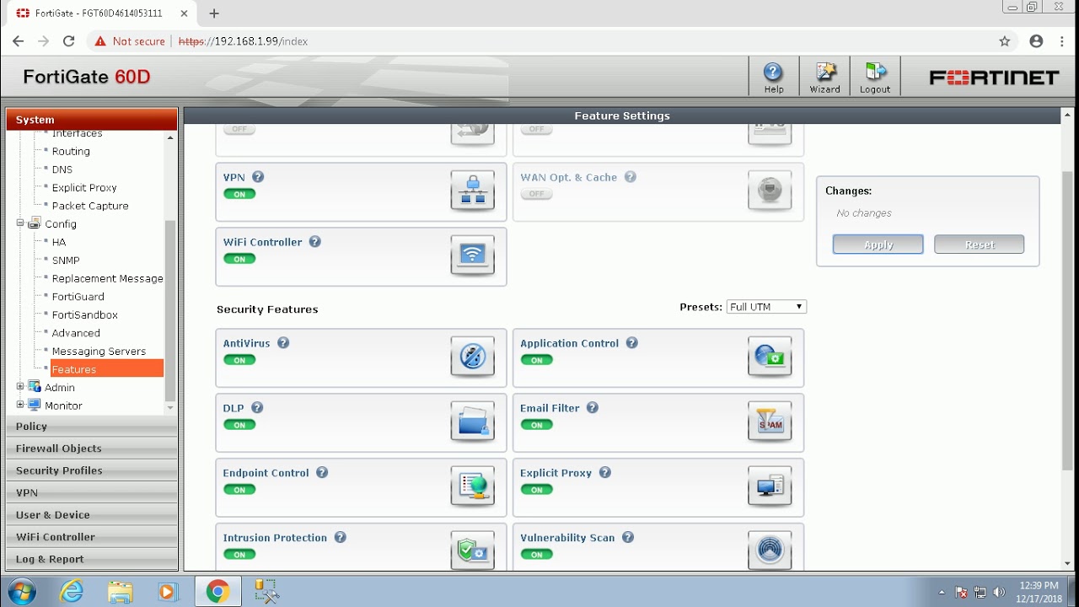Show help tooltip for WiFi Controller
This screenshot has height=607, width=1079.
coord(314,242)
